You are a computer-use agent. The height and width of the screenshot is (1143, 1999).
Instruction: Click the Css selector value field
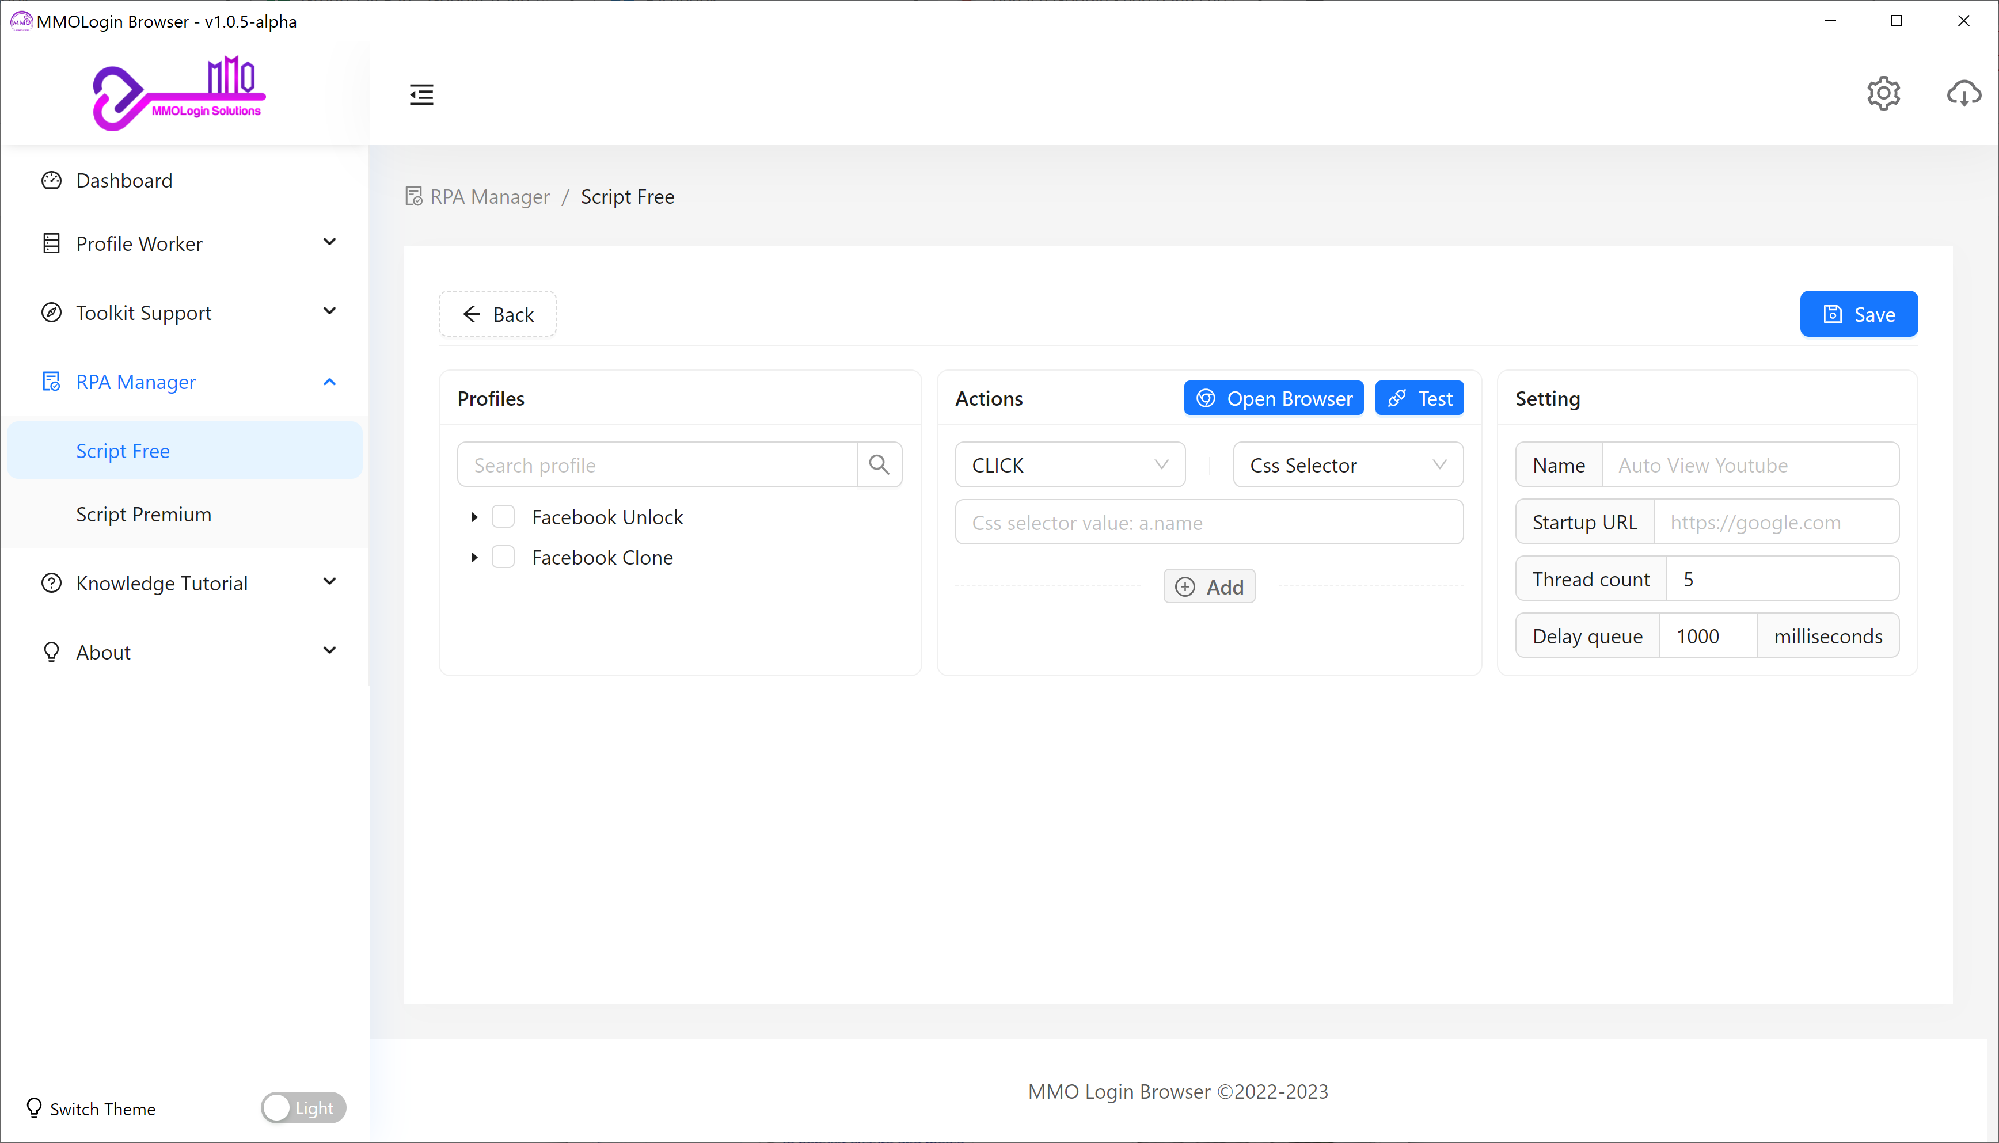(1208, 522)
